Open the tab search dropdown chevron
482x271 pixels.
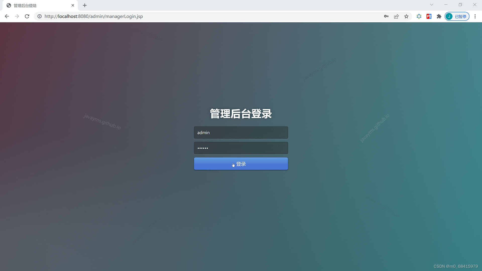click(x=432, y=5)
